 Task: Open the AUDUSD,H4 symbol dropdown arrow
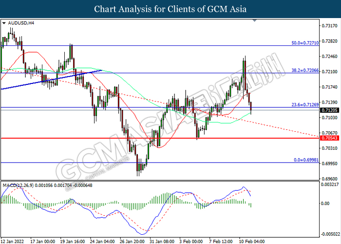tap(4, 23)
